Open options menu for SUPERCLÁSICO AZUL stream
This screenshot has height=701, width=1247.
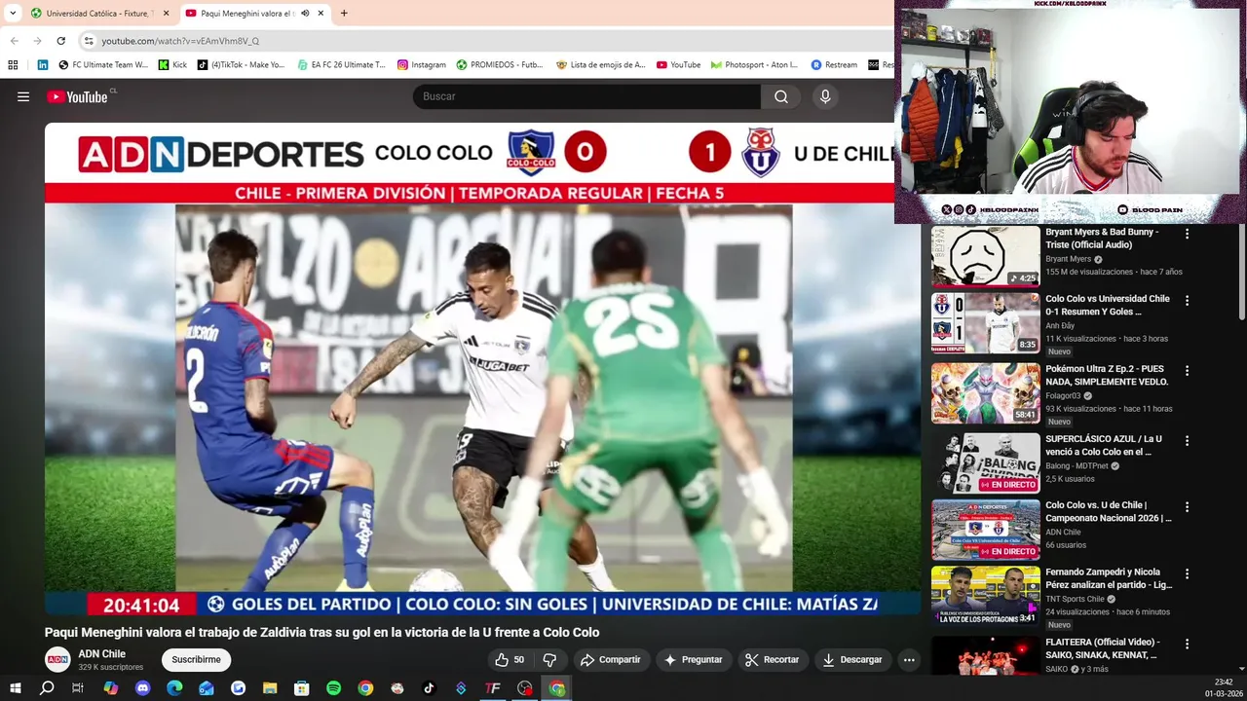pyautogui.click(x=1187, y=441)
